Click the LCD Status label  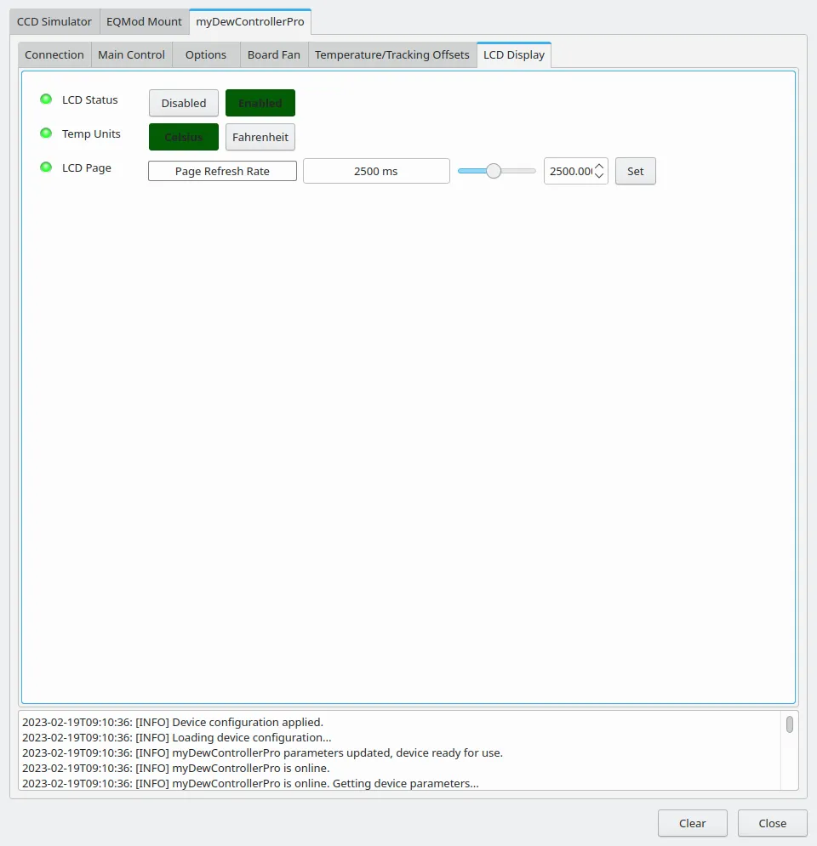(89, 99)
